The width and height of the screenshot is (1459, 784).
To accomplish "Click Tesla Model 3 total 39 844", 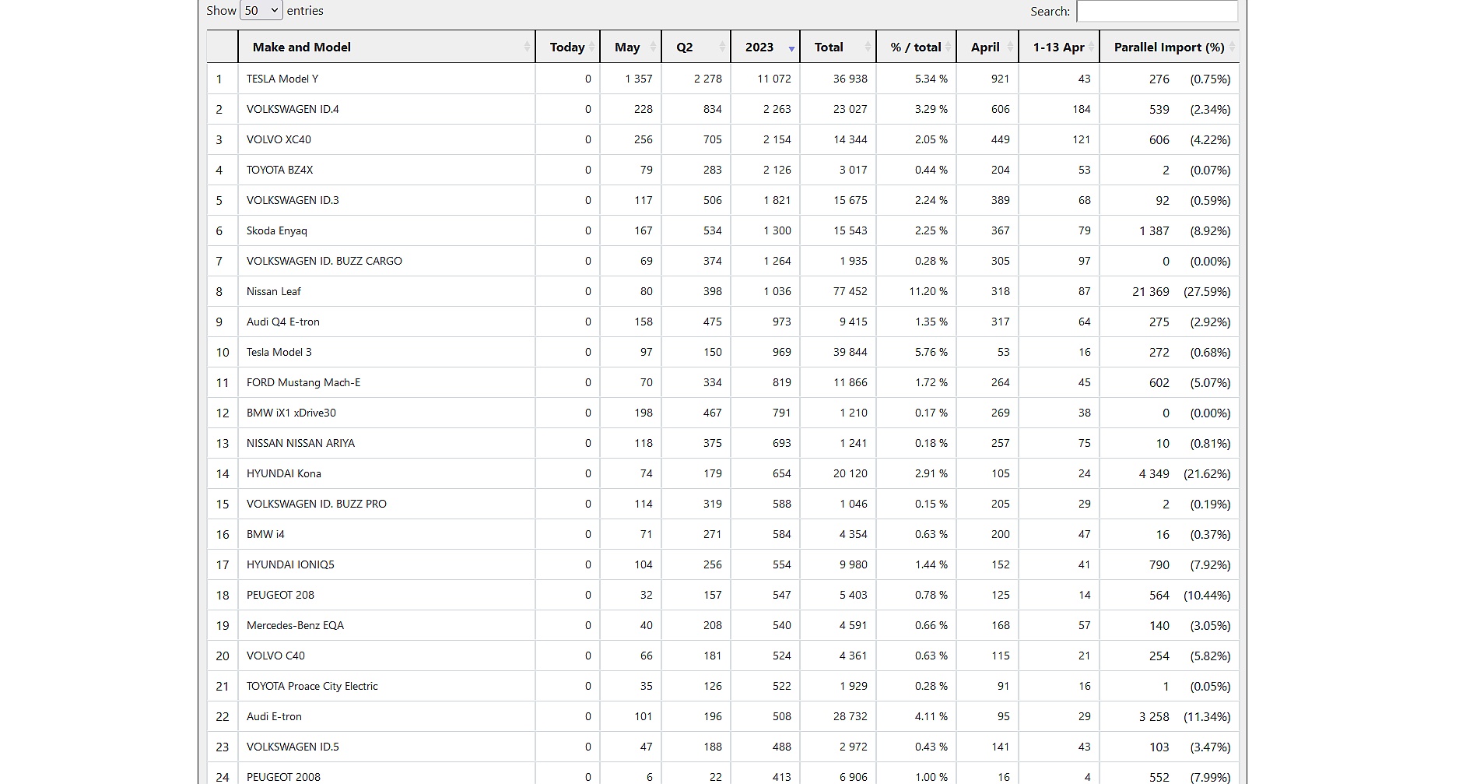I will (x=850, y=352).
